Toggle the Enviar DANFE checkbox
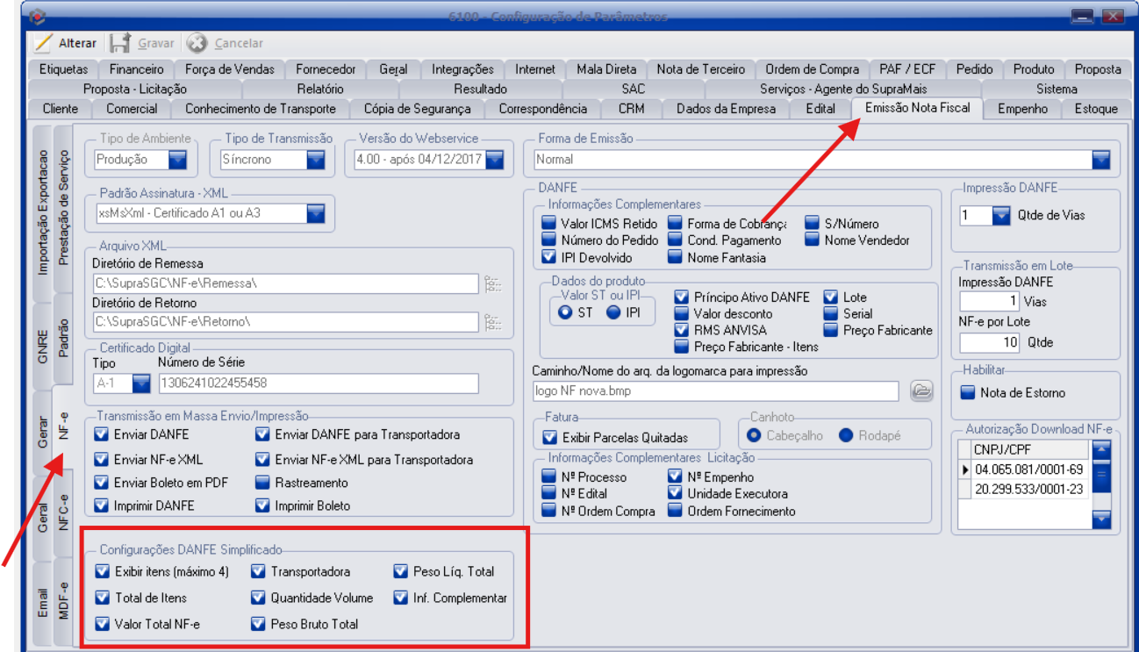 [102, 434]
